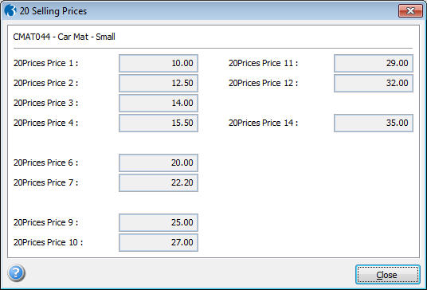The height and width of the screenshot is (290, 427).
Task: Select the Price 11 field showing 29.00
Action: 374,63
